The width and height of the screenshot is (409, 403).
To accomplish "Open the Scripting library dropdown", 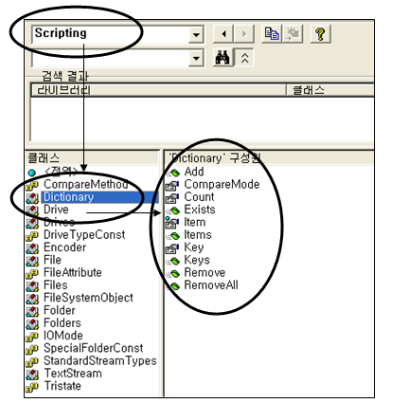I will point(196,34).
